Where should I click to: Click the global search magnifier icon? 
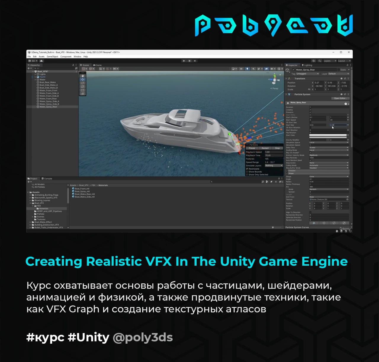click(319, 61)
